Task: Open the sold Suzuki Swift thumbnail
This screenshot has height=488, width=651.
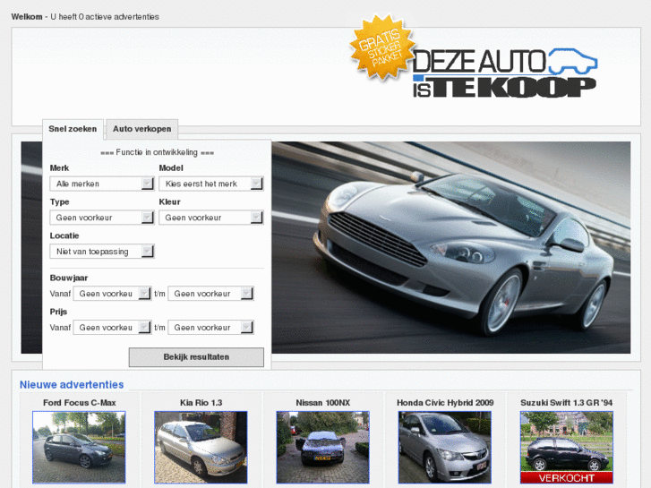Action: click(x=566, y=447)
